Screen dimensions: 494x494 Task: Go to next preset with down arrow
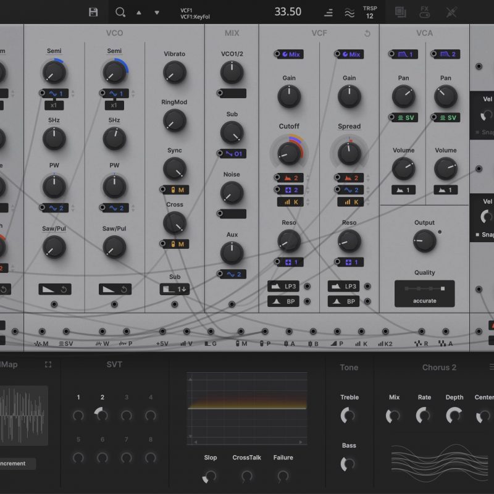click(x=157, y=12)
